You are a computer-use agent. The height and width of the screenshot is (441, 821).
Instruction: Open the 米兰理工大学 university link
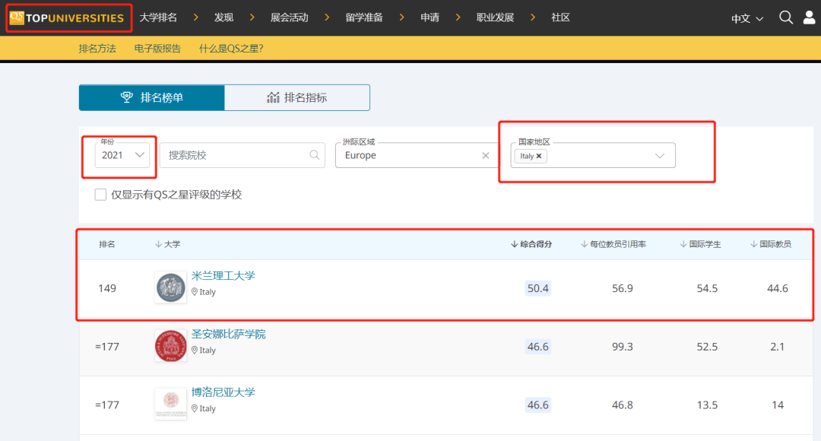tap(223, 276)
